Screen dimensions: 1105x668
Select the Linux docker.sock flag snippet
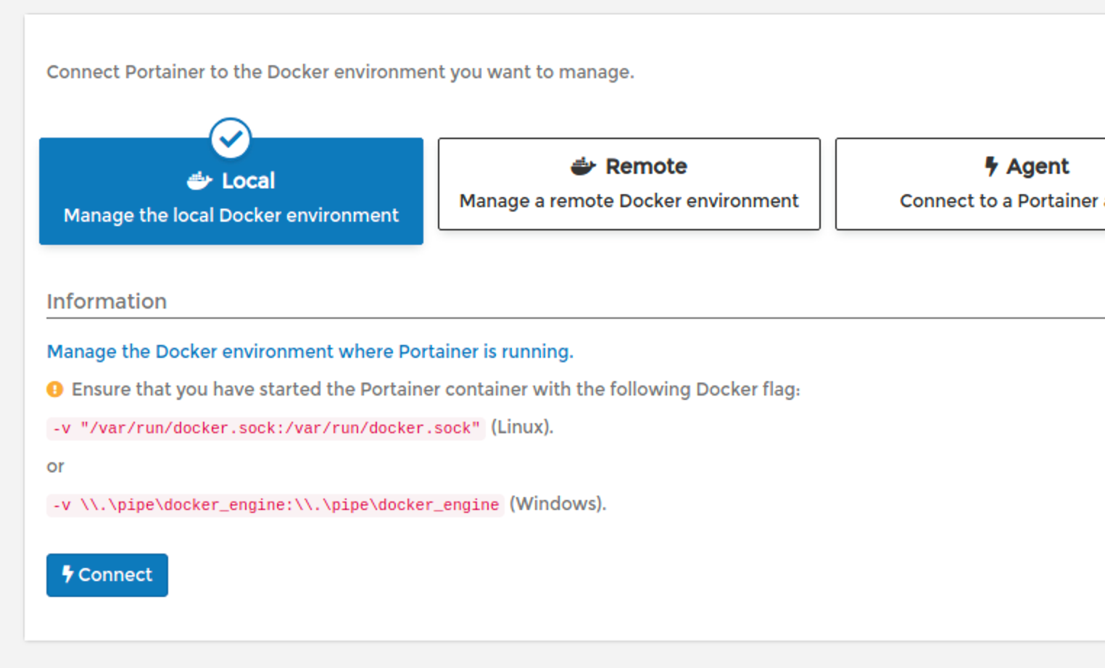pyautogui.click(x=265, y=428)
